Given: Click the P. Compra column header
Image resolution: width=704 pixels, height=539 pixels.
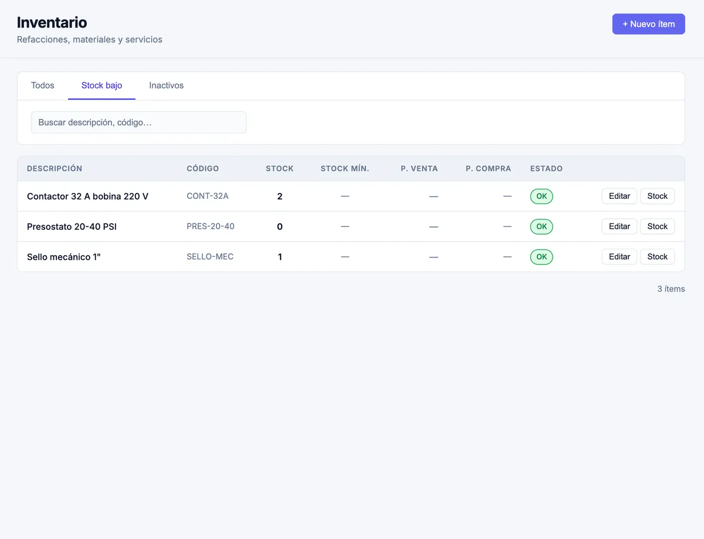Looking at the screenshot, I should (489, 168).
